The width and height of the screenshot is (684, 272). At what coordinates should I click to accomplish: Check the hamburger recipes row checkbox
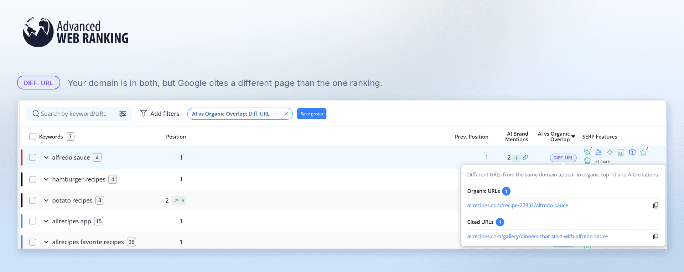click(x=33, y=179)
